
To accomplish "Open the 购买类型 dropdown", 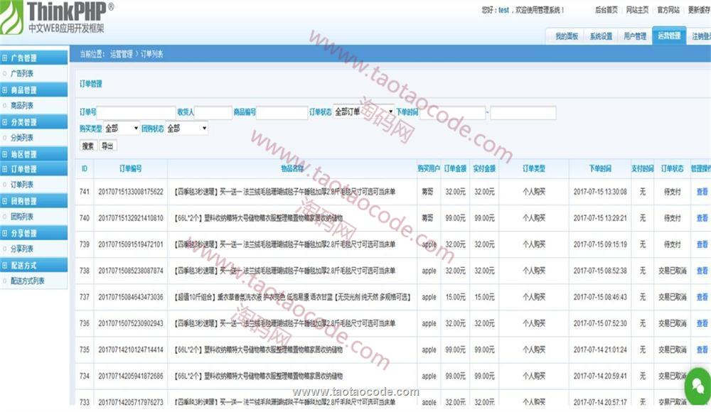I will pyautogui.click(x=122, y=129).
